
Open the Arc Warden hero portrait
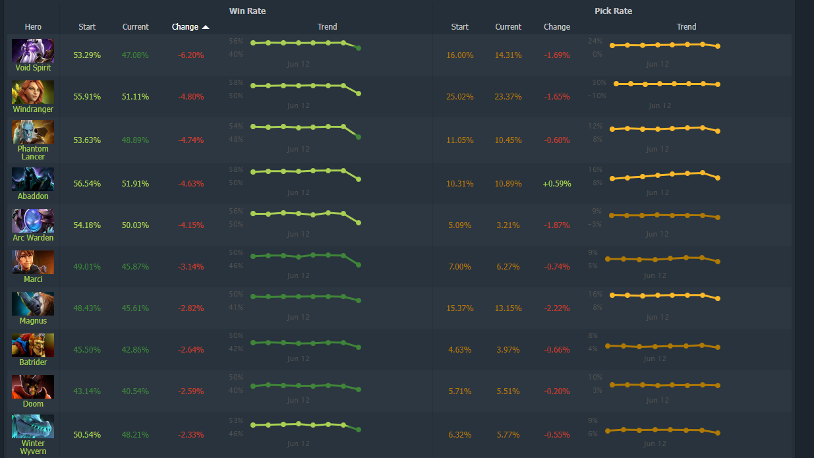pyautogui.click(x=32, y=219)
